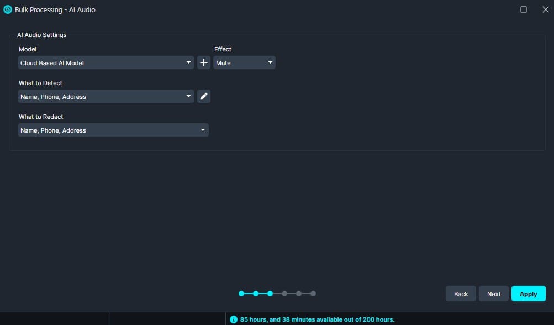Click the What to Detect dropdown arrow
The height and width of the screenshot is (325, 554).
pyautogui.click(x=188, y=96)
